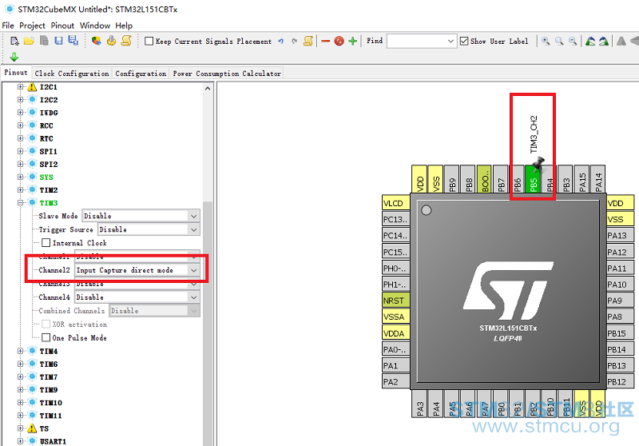Click the scroll icon next to the gear icon
The image size is (639, 446).
127,41
